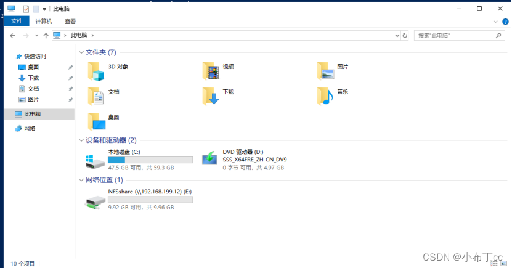
Task: Switch to details view icon in status bar
Action: click(494, 264)
